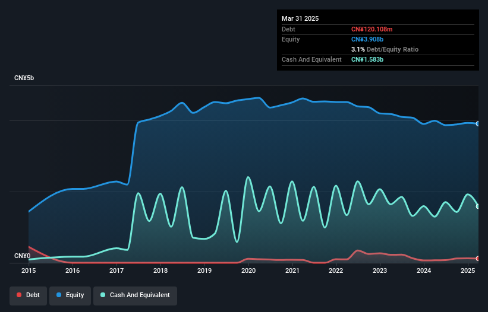Click the CN¥1.583b cash value
This screenshot has height=312, width=488.
tap(367, 59)
